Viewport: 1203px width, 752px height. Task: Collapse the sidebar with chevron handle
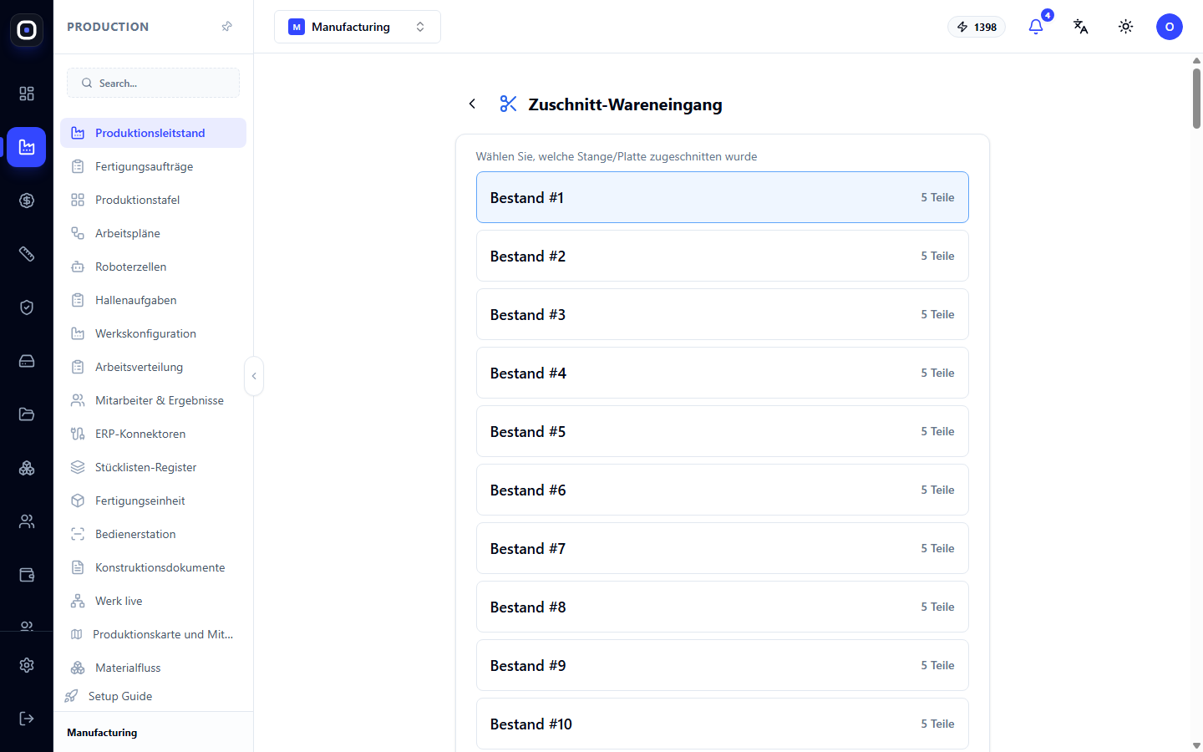click(x=254, y=376)
